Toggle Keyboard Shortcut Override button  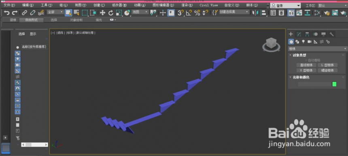point(171,13)
